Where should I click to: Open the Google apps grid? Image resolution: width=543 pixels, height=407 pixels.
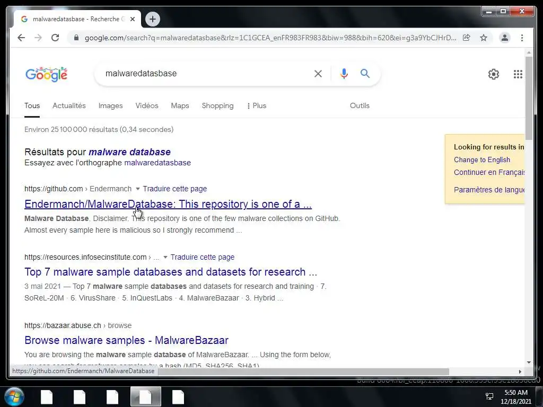click(518, 74)
